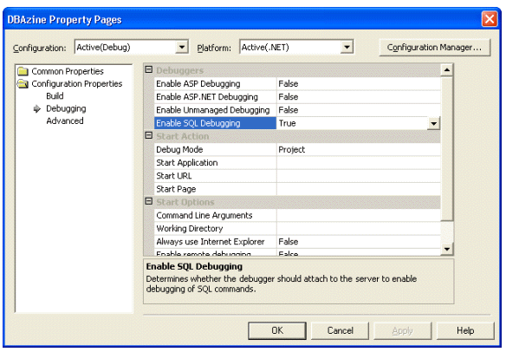Image resolution: width=506 pixels, height=352 pixels.
Task: Open the Enable SQL Debugging value dropdown
Action: pos(433,123)
